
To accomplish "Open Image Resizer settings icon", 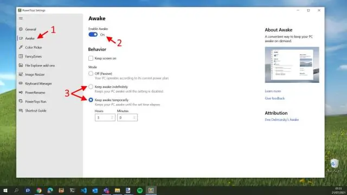I will point(21,75).
